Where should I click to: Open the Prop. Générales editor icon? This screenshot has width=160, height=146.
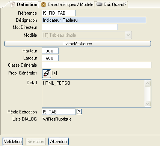coord(47,74)
